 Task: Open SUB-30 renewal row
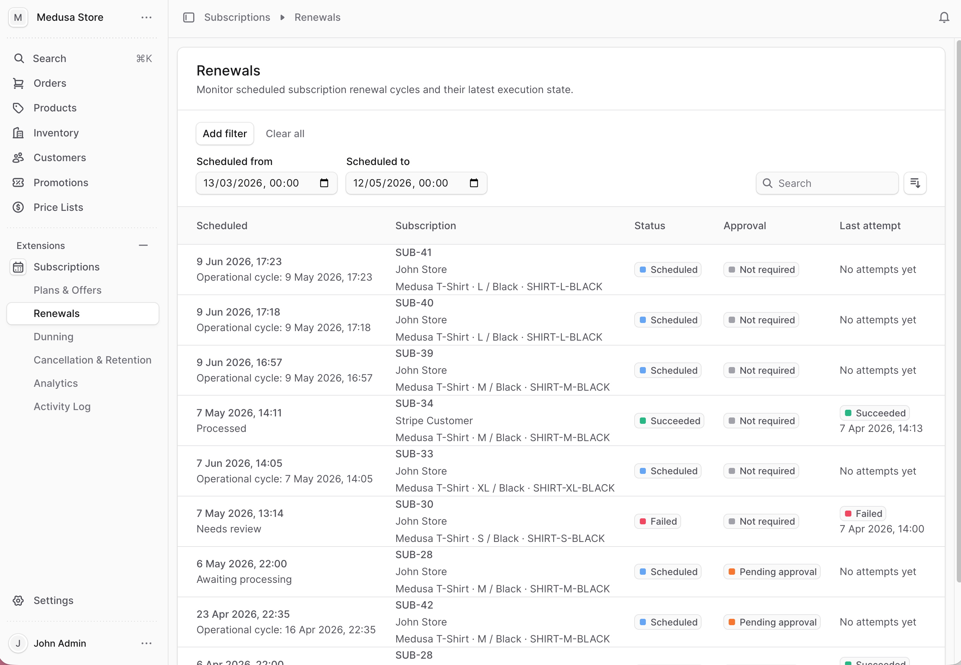561,521
